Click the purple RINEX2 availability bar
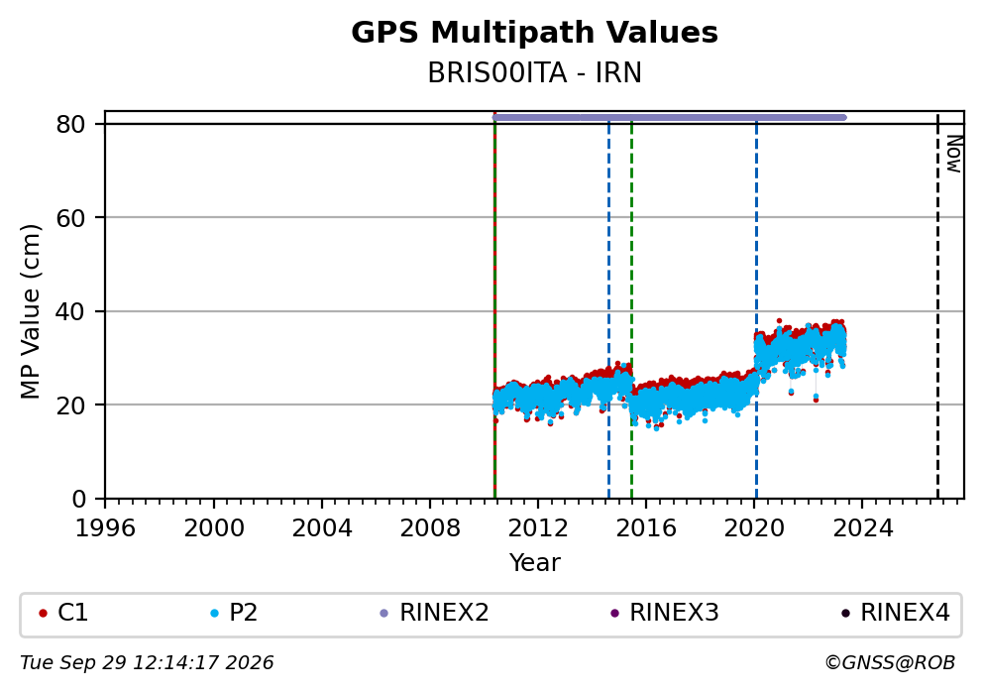983x693 pixels. coord(670,117)
